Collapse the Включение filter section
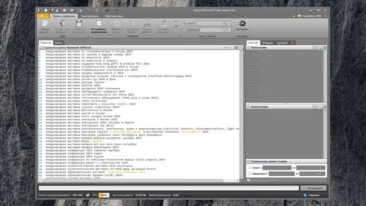Viewport: 366px width, 206px height. [x=249, y=47]
